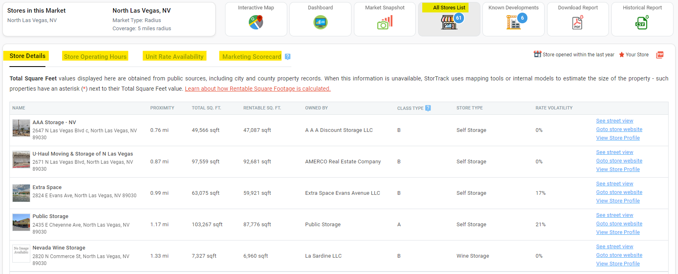Screen dimensions: 678x274
Task: Open the Marketing Scorecard tab
Action: click(x=252, y=57)
